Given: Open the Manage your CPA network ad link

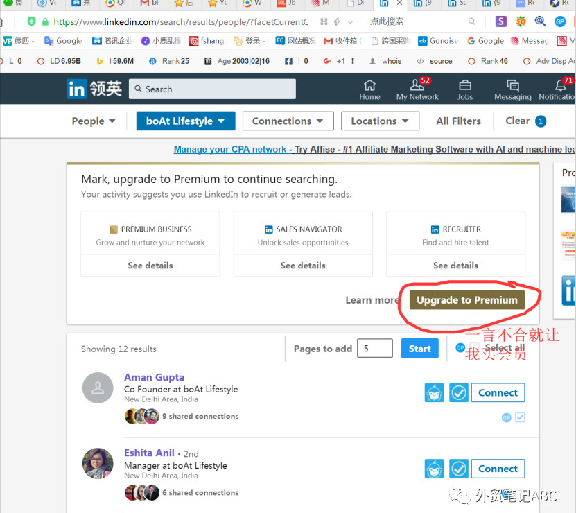Looking at the screenshot, I should point(233,149).
